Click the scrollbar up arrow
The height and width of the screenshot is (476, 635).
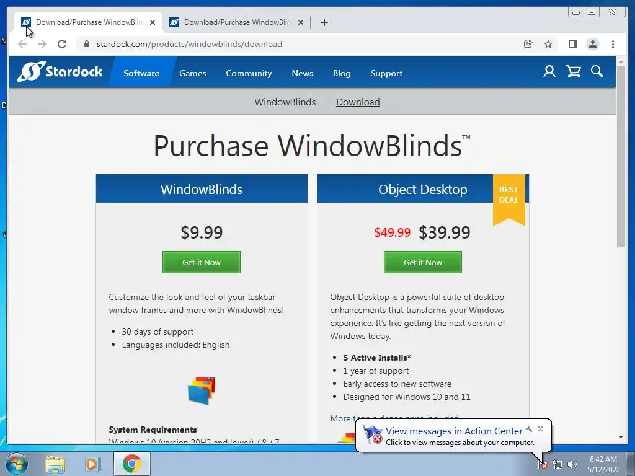pyautogui.click(x=621, y=61)
